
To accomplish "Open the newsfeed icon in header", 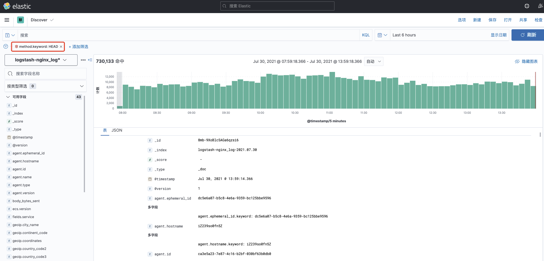I will [540, 6].
